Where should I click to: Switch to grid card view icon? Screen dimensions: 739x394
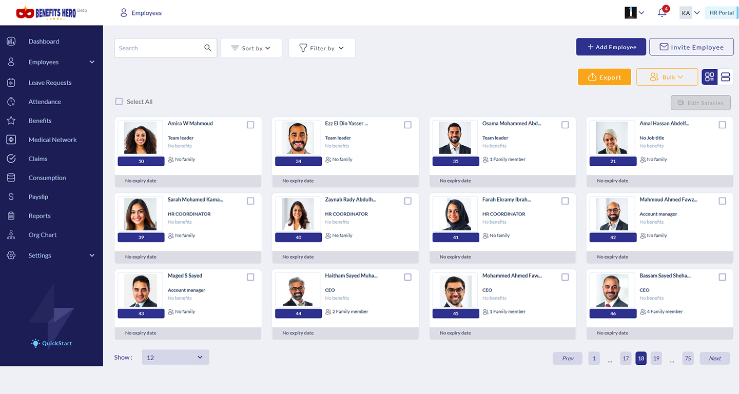point(710,77)
